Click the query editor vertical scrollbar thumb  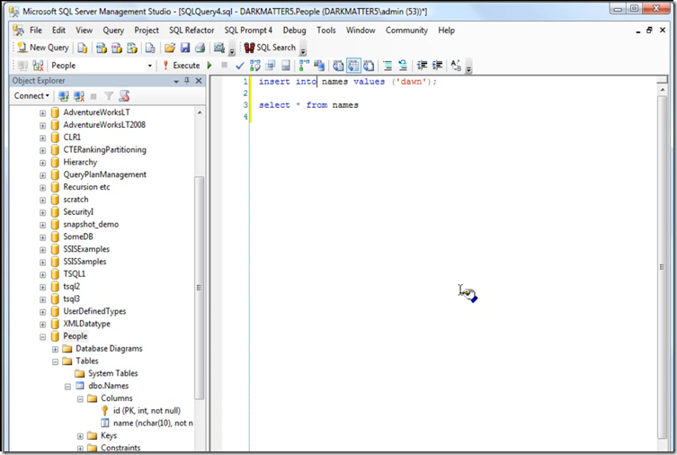click(x=662, y=267)
